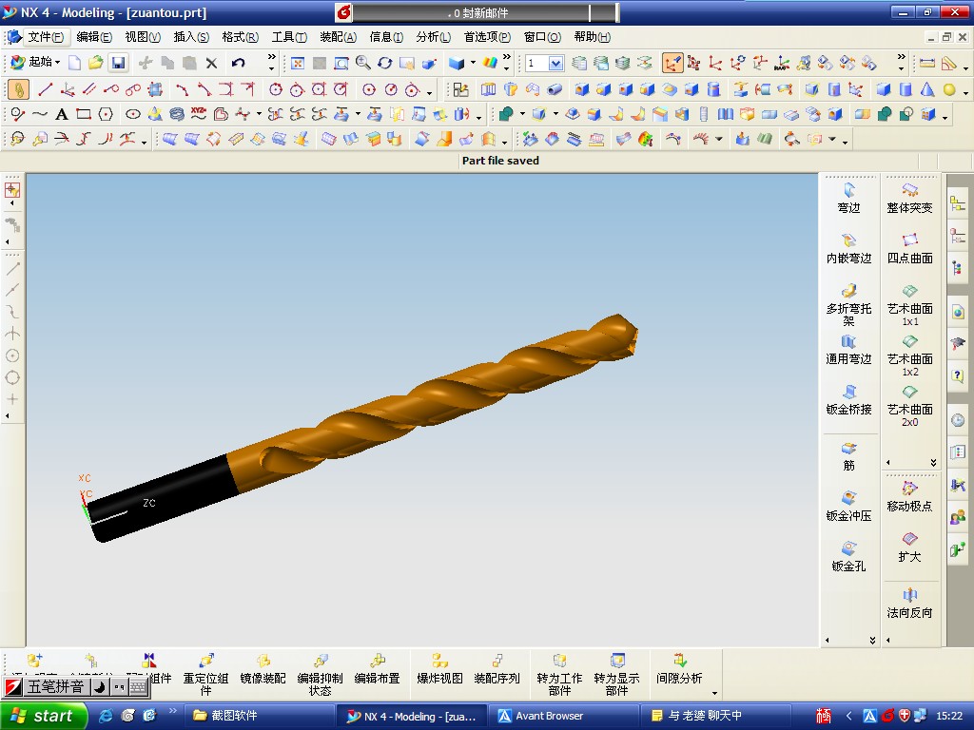Image resolution: width=974 pixels, height=730 pixels.
Task: Open the shaded rendering style dropdown arrow
Action: (x=473, y=63)
